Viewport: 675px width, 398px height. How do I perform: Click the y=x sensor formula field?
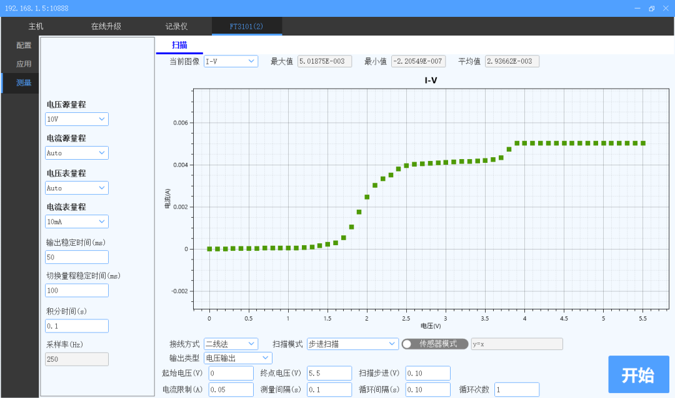point(517,344)
